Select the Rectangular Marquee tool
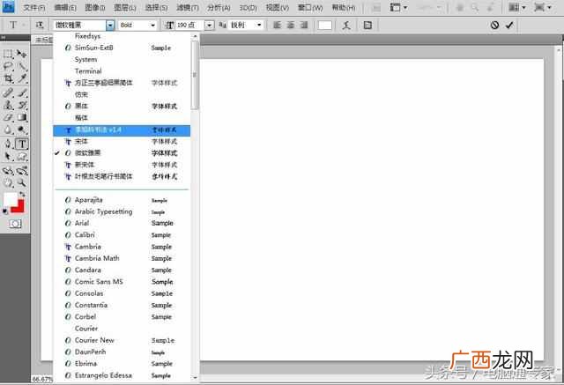564x385 pixels. [8, 55]
